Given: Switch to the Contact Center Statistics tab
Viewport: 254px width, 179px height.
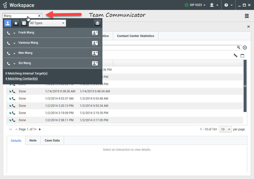Looking at the screenshot, I should pyautogui.click(x=136, y=36).
